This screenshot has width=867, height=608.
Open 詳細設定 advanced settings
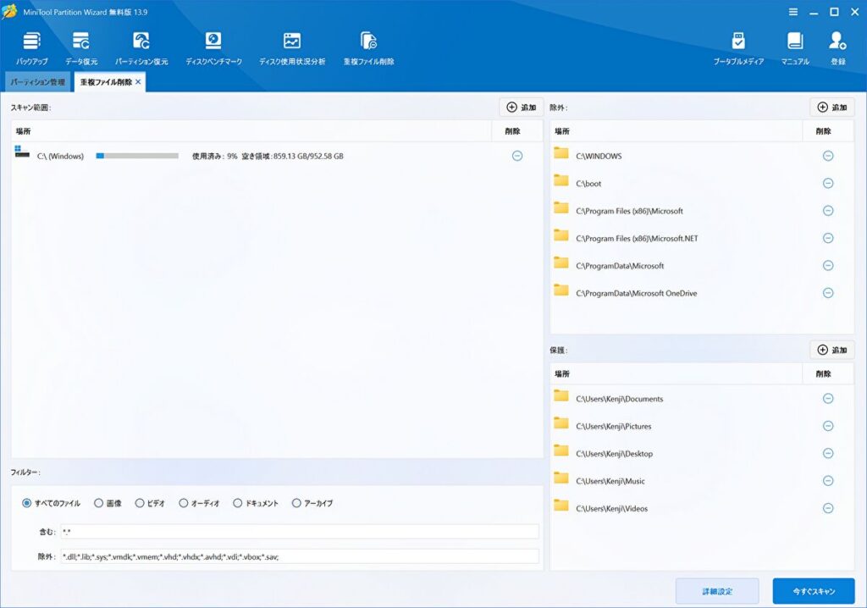pos(717,591)
